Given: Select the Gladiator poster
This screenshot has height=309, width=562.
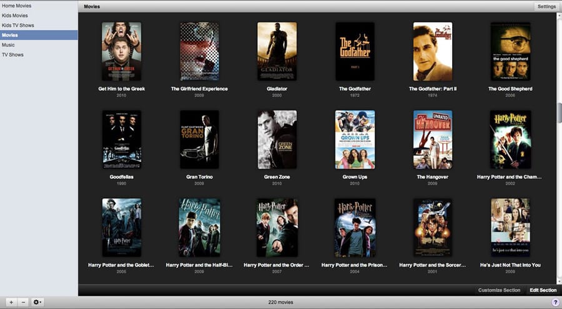Looking at the screenshot, I should [277, 51].
